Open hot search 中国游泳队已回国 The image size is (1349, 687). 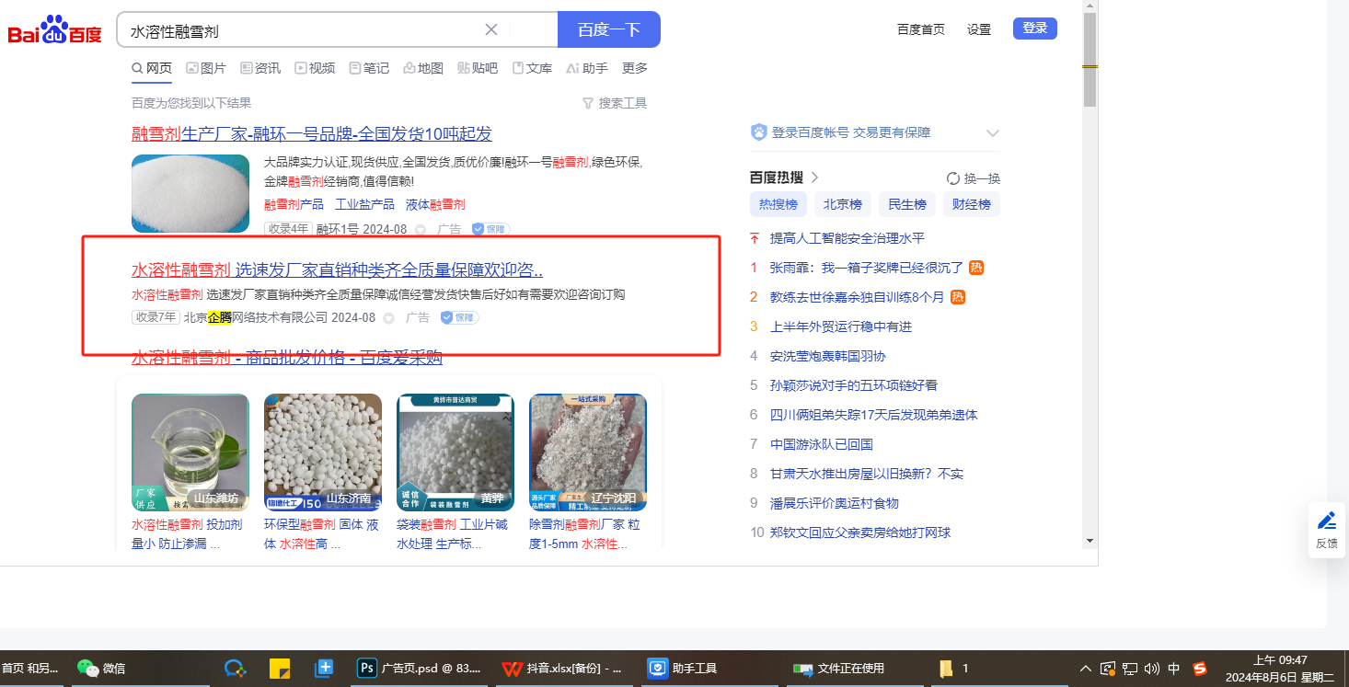[x=822, y=444]
